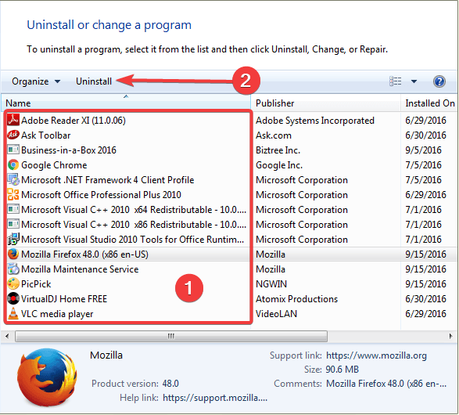Viewport: 459px width, 415px height.
Task: Click the publisher Adobe Systems Incorporated
Action: pyautogui.click(x=315, y=120)
